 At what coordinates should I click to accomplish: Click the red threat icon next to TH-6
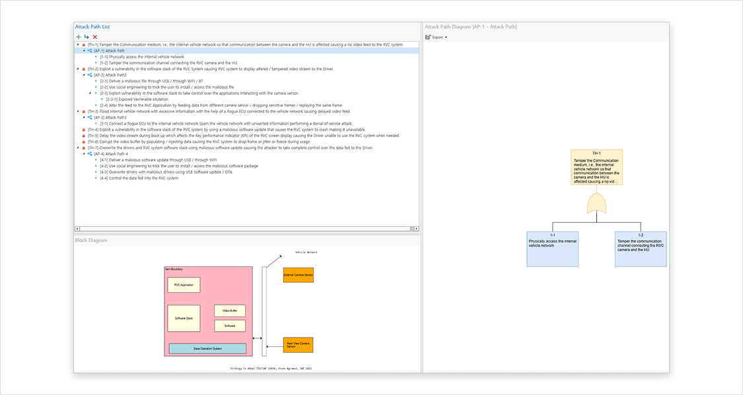tap(84, 142)
